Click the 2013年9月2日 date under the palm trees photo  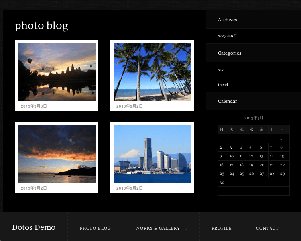pos(130,106)
